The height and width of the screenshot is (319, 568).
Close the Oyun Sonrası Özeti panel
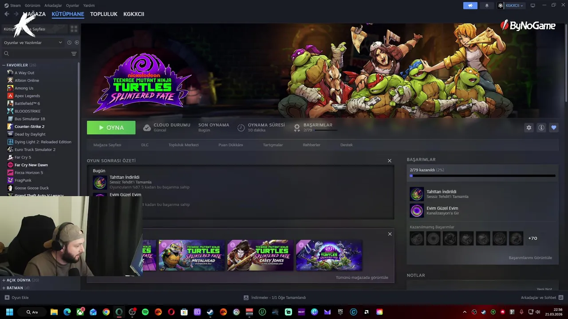click(389, 161)
